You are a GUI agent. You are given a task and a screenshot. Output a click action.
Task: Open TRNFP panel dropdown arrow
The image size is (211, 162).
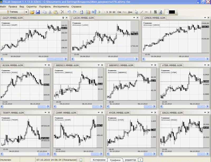coord(45,112)
